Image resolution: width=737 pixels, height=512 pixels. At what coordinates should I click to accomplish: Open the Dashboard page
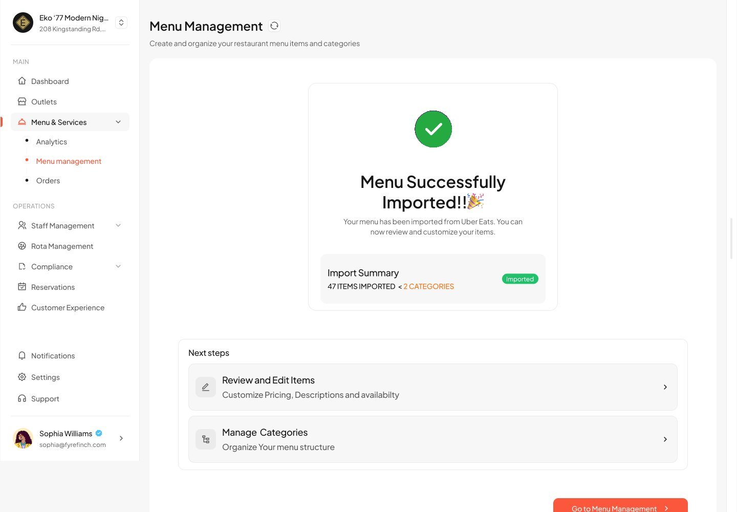point(70,81)
